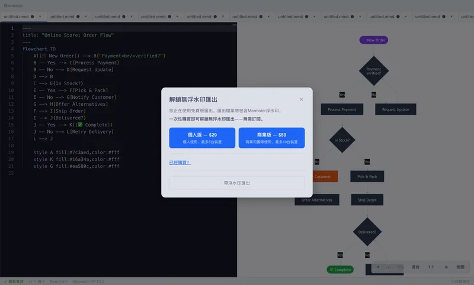Click the code line H[Offer Alternatives]
The height and width of the screenshot is (285, 474).
click(71, 104)
